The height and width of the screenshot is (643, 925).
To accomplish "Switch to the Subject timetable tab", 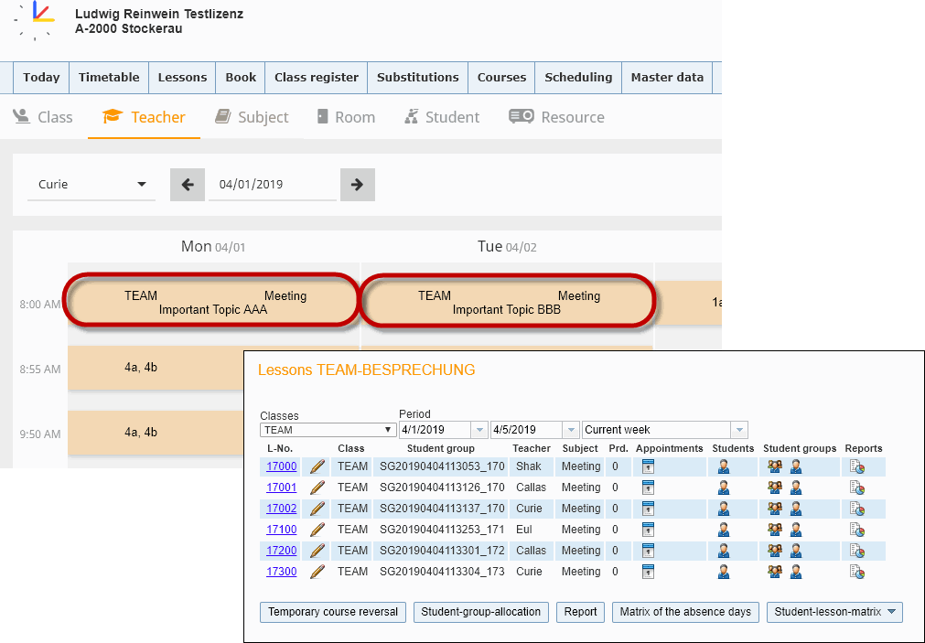I will click(x=252, y=117).
